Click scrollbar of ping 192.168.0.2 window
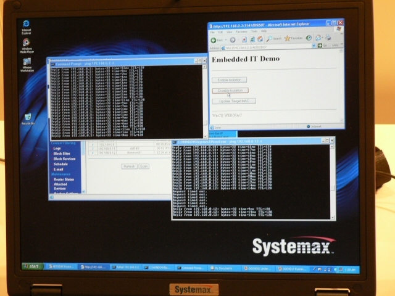 (x=204, y=101)
